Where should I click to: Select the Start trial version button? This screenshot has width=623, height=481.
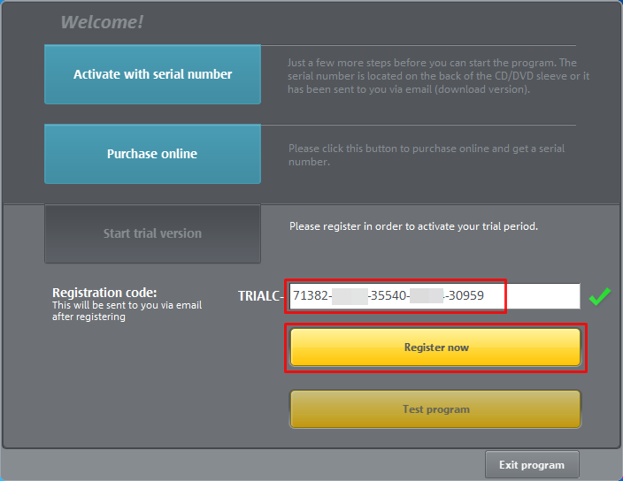tap(152, 233)
